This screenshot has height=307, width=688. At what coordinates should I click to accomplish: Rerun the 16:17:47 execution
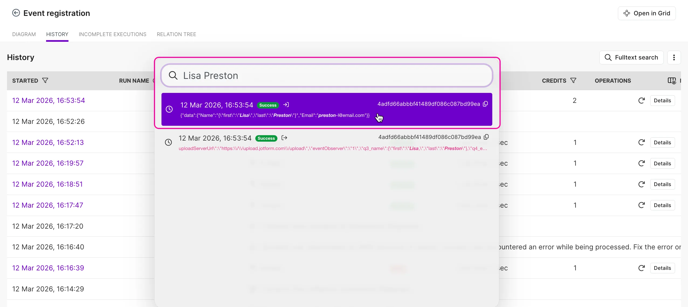[x=642, y=205]
